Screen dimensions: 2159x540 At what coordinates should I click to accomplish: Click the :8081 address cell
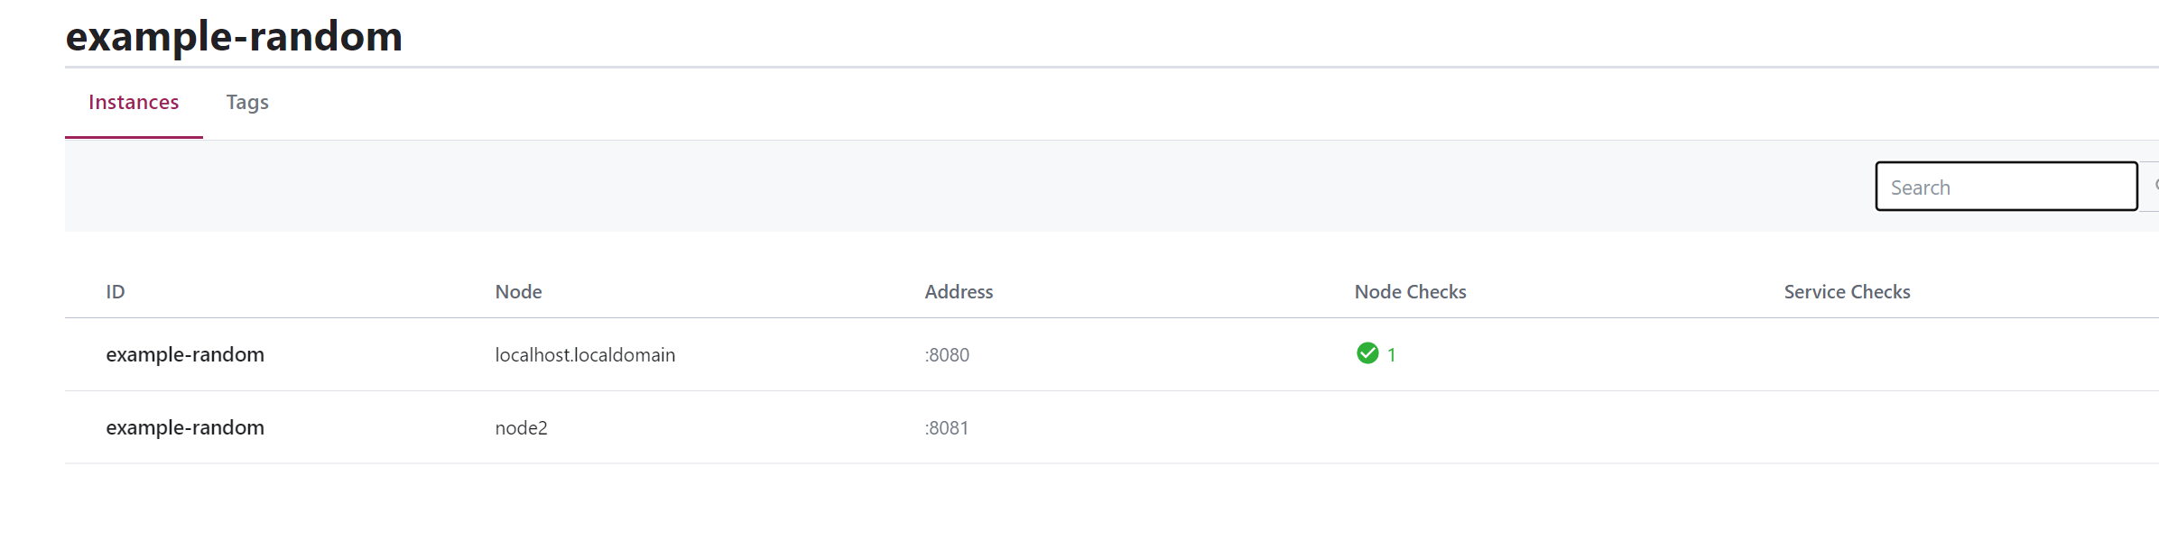coord(947,428)
